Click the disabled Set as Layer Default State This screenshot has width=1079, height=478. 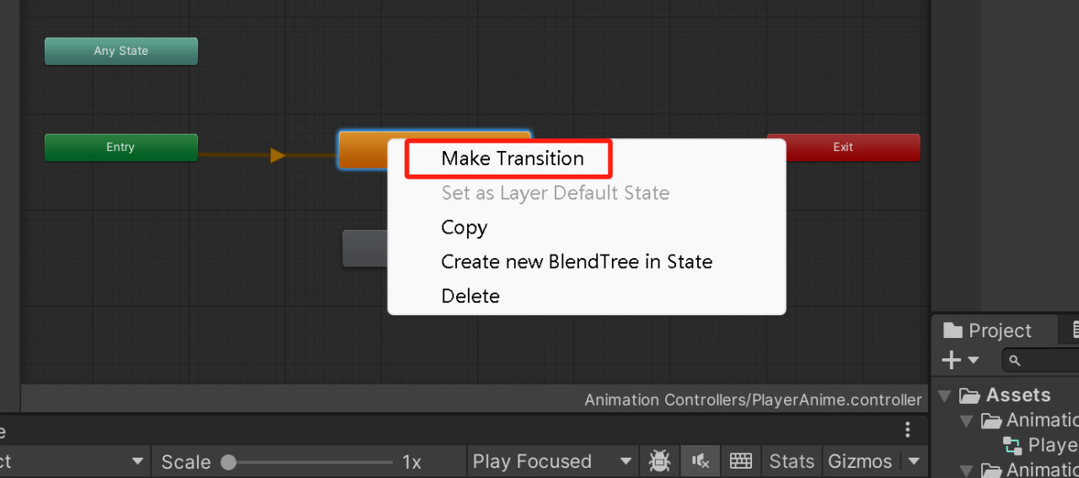(555, 193)
